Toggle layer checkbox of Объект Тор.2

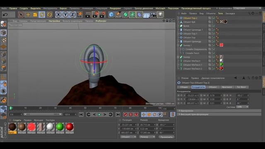click(x=210, y=18)
